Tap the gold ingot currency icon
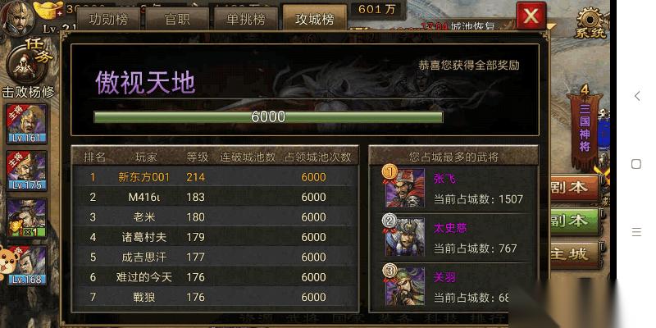The width and height of the screenshot is (656, 328). tap(48, 10)
